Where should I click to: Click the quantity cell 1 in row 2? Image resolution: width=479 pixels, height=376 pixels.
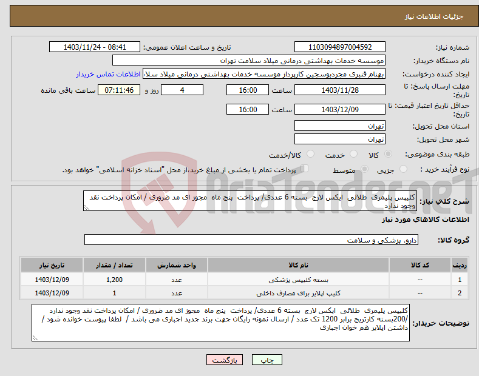pyautogui.click(x=114, y=293)
